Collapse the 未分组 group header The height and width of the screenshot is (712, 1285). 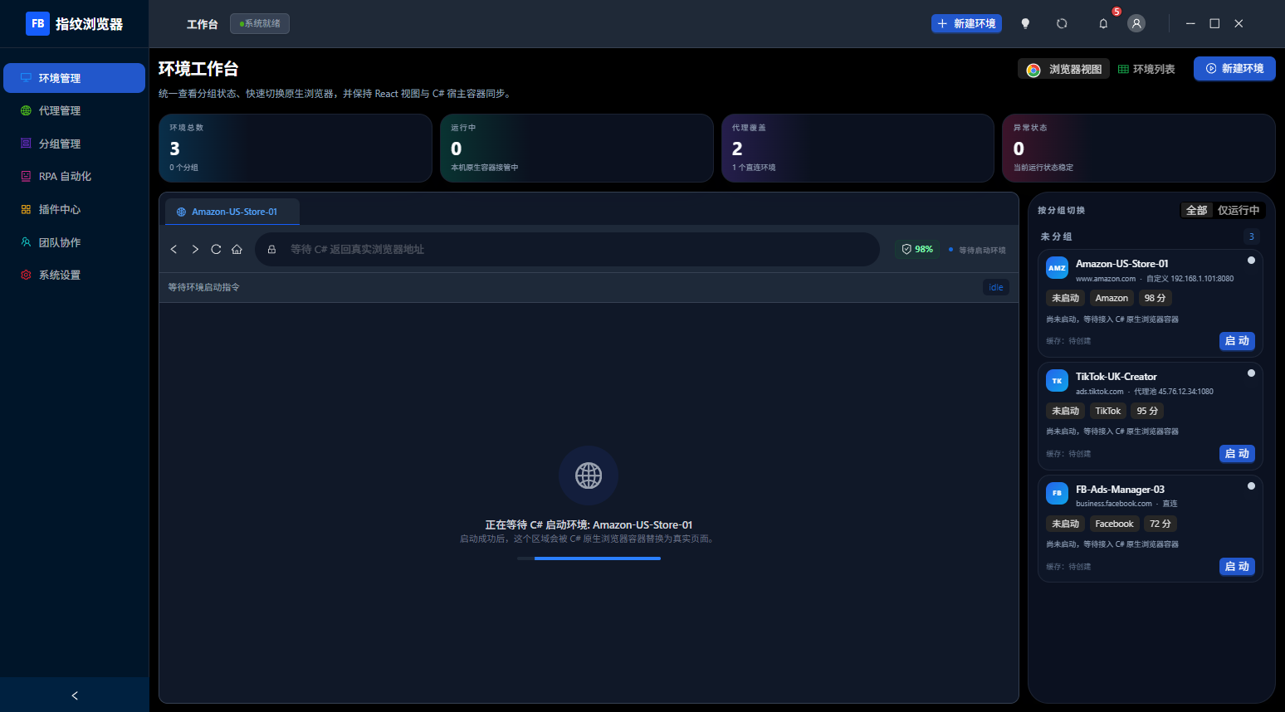1150,237
